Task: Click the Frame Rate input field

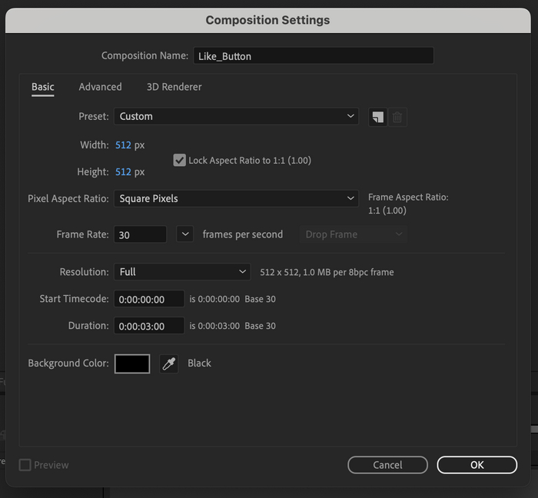Action: pos(140,235)
